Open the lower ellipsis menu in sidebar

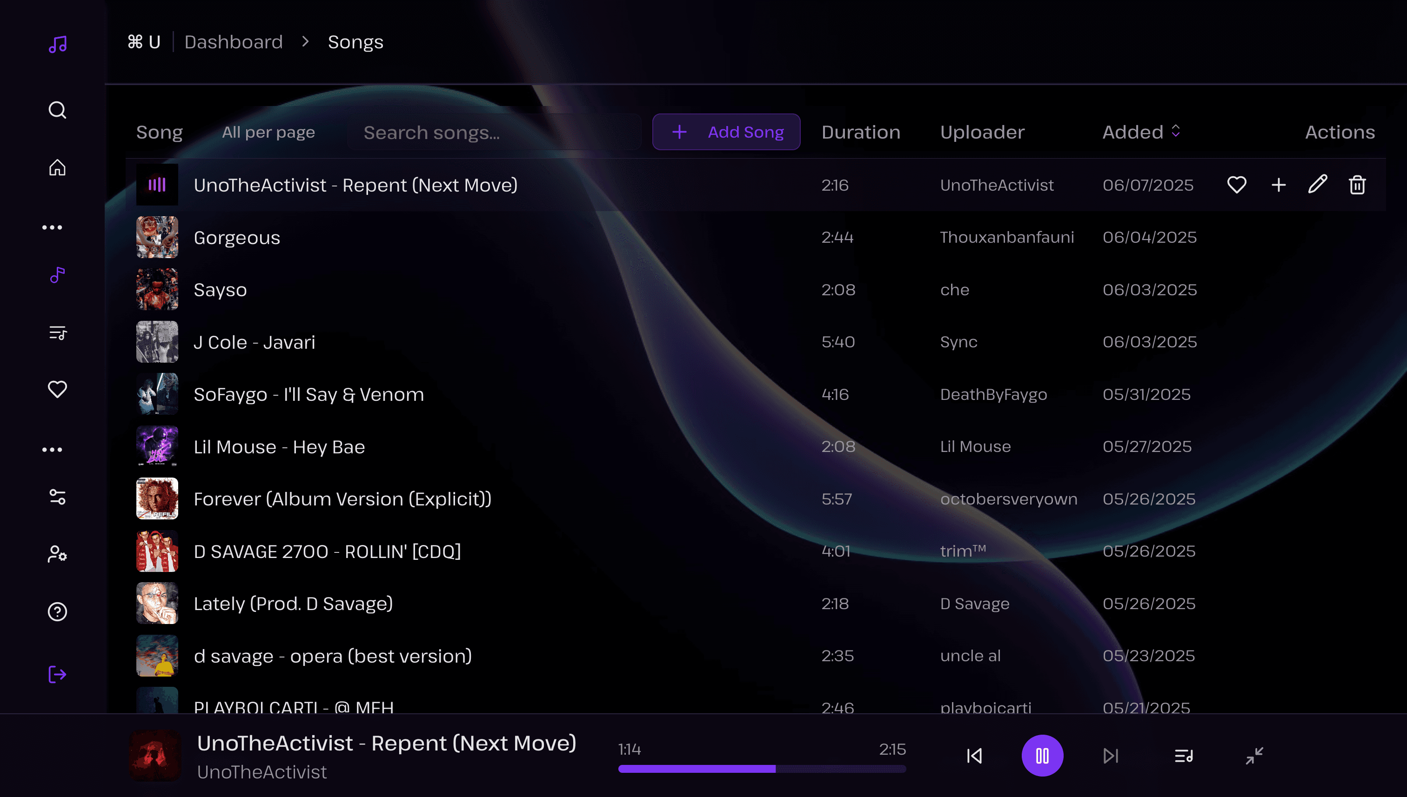pyautogui.click(x=52, y=449)
